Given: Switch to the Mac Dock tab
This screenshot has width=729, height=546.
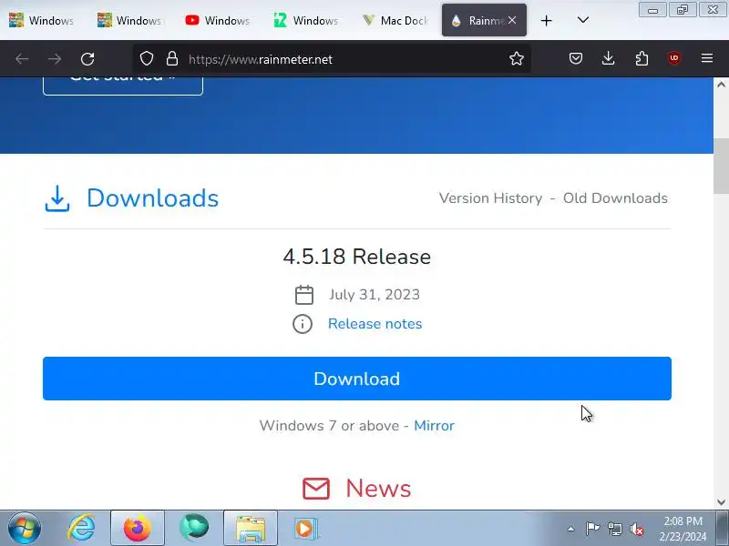Looking at the screenshot, I should [395, 20].
